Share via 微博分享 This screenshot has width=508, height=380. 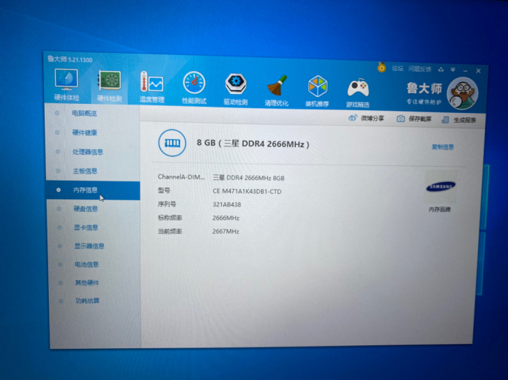click(366, 118)
